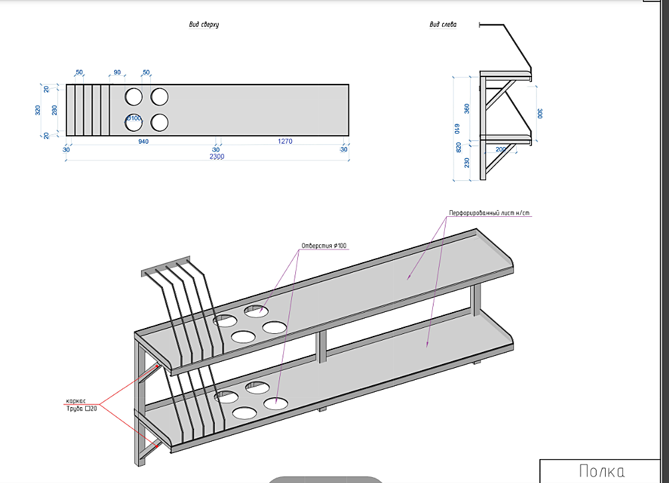This screenshot has width=669, height=483.
Task: Select the 90 dimension in top view
Action: pyautogui.click(x=117, y=72)
